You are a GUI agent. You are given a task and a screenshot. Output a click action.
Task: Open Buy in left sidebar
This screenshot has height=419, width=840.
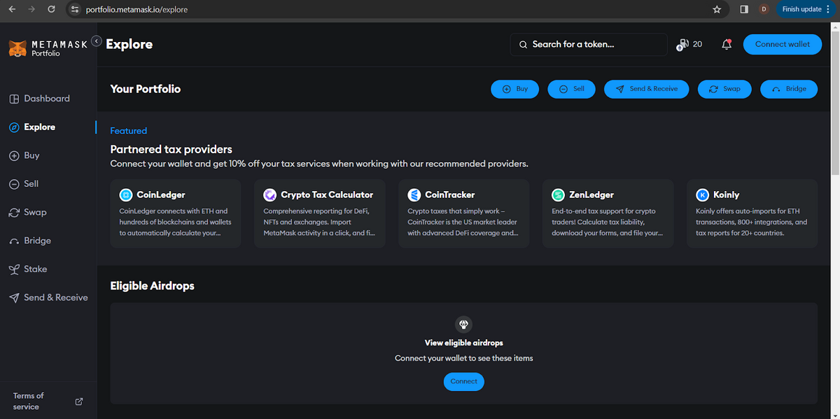pos(24,155)
